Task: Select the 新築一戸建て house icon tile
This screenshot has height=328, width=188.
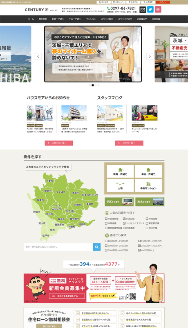Action: point(120,171)
